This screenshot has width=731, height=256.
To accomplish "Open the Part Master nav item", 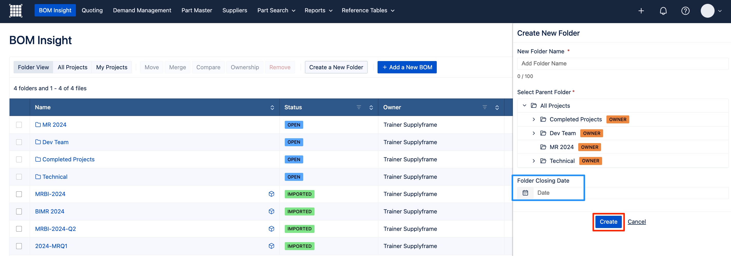I will 197,11.
